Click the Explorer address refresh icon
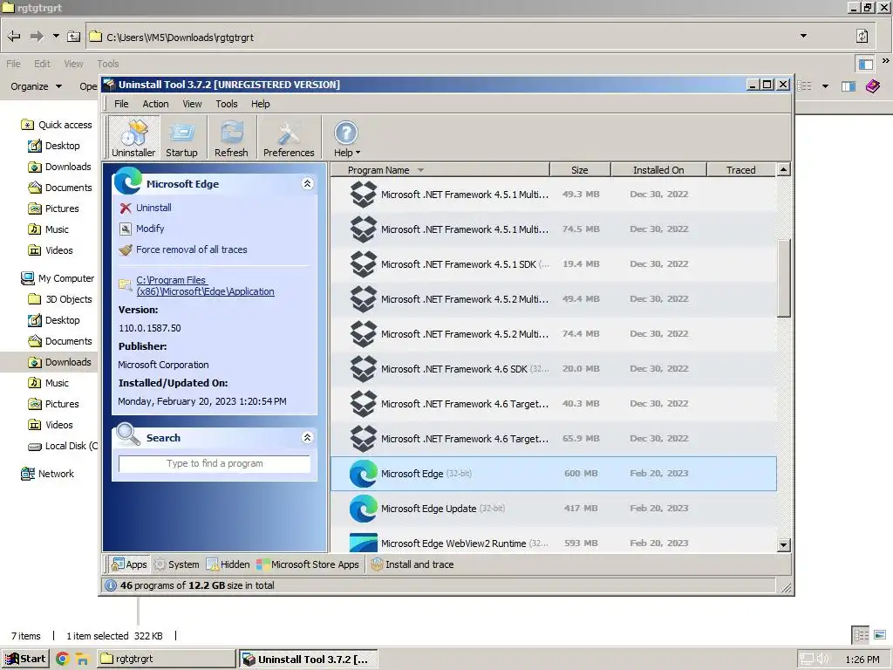 pyautogui.click(x=862, y=36)
